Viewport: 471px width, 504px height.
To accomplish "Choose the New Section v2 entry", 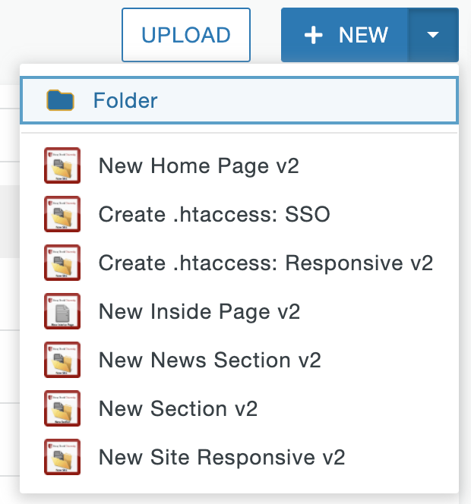I will pyautogui.click(x=178, y=409).
